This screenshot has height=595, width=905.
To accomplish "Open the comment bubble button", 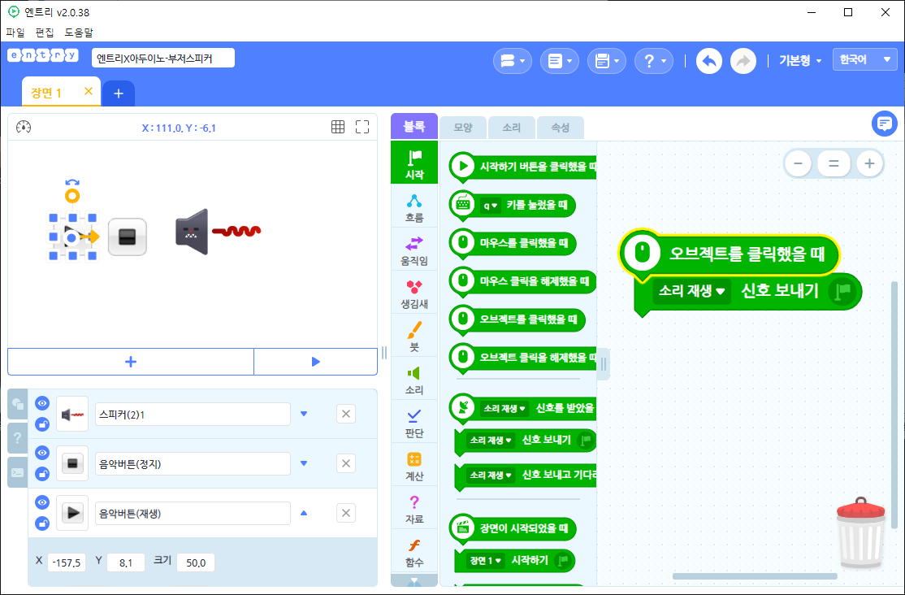I will 884,123.
